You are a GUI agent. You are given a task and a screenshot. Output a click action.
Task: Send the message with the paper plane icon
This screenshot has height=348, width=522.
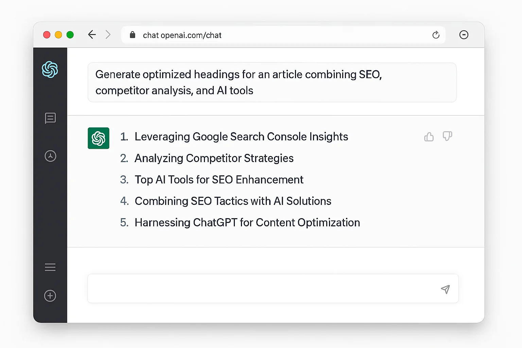[445, 289]
